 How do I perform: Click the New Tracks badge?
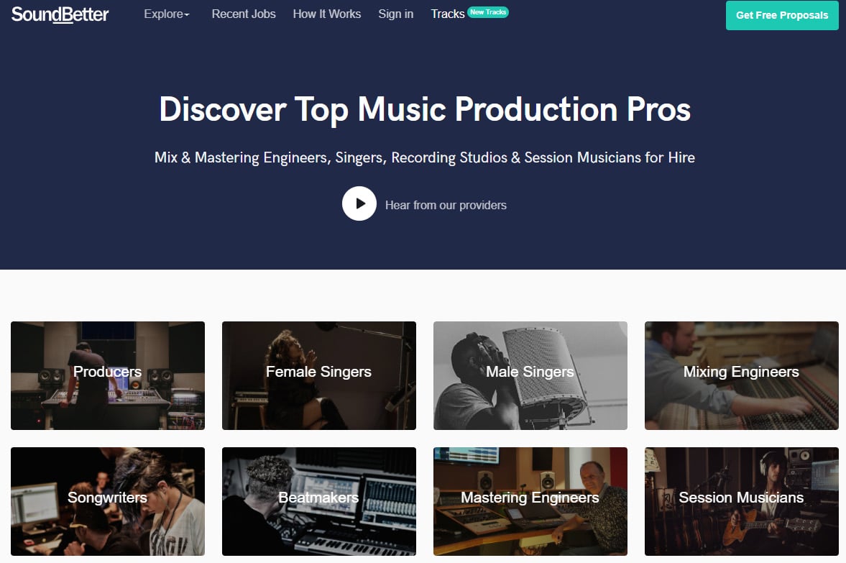[488, 12]
